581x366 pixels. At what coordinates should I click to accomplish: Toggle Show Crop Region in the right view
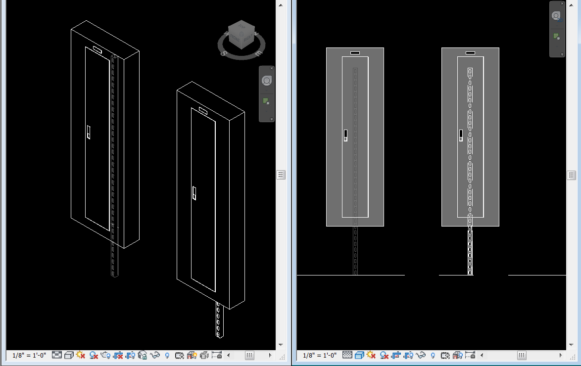[x=408, y=355]
